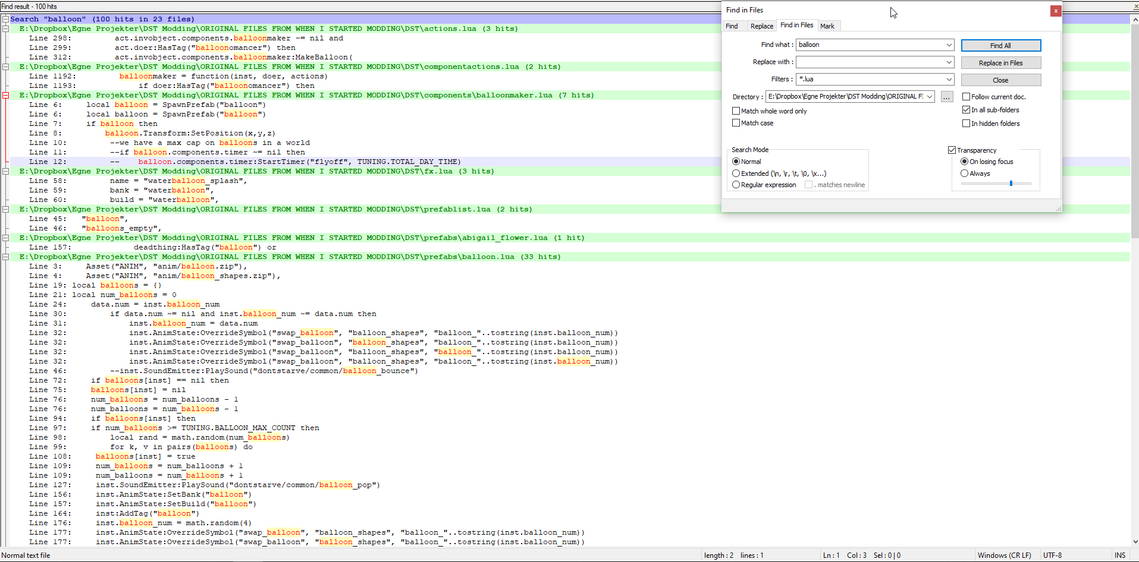Click the Replace in Files button

click(x=1000, y=63)
